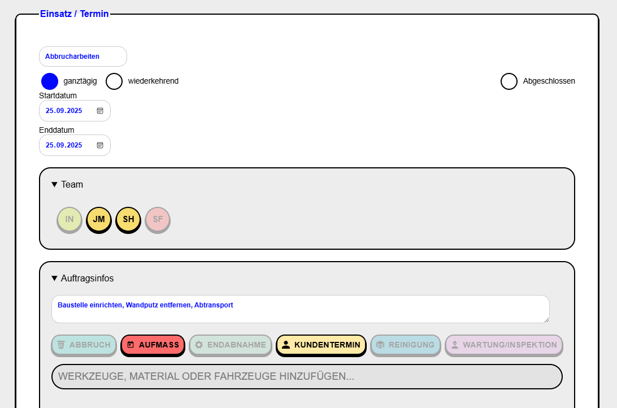Focus the Werkzeuge, Material oder Fahrzeuge field
This screenshot has width=617, height=408.
pos(307,376)
